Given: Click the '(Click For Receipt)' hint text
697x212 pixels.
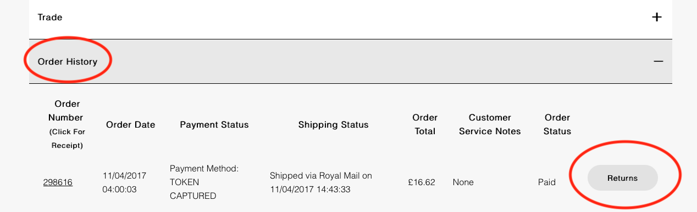Looking at the screenshot, I should [x=67, y=139].
